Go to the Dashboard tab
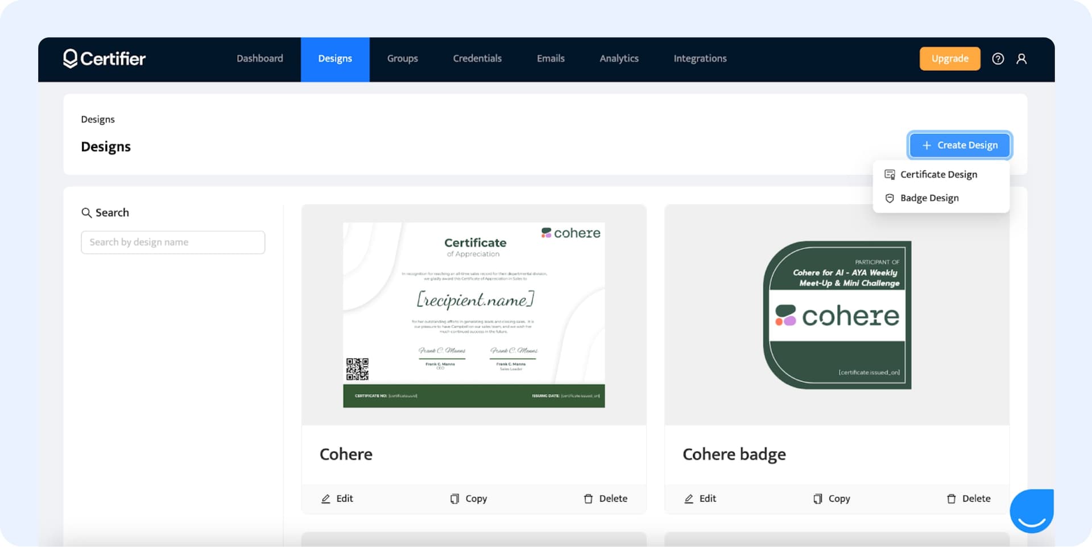Viewport: 1092px width, 547px height. [260, 59]
